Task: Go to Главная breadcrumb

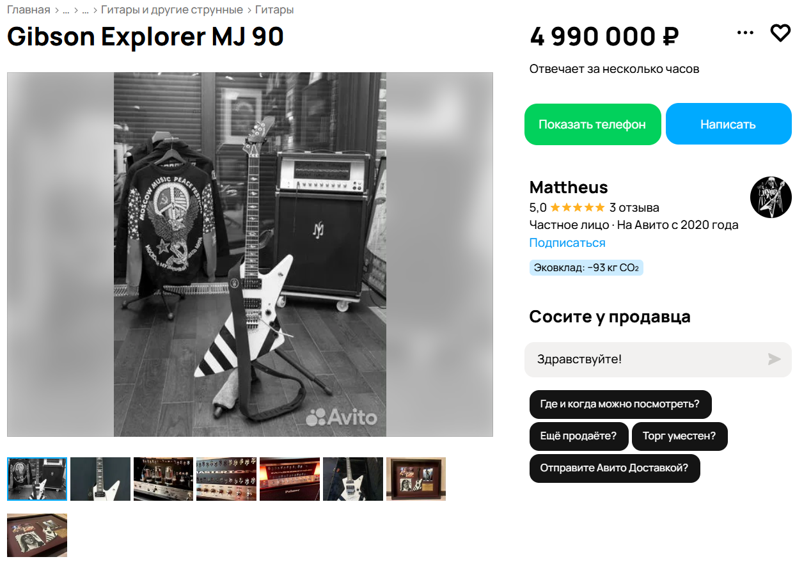Action: click(x=28, y=10)
